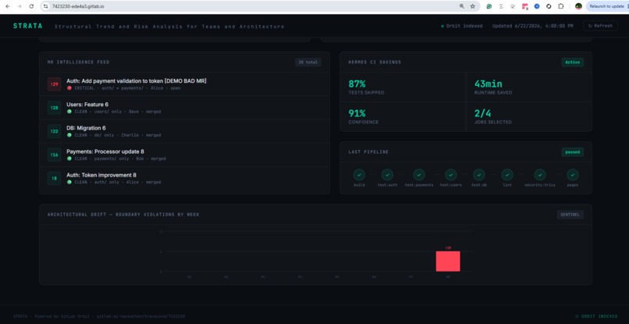Open the green chat extension icon
Screen dimensions: 629x324
[x=489, y=6]
